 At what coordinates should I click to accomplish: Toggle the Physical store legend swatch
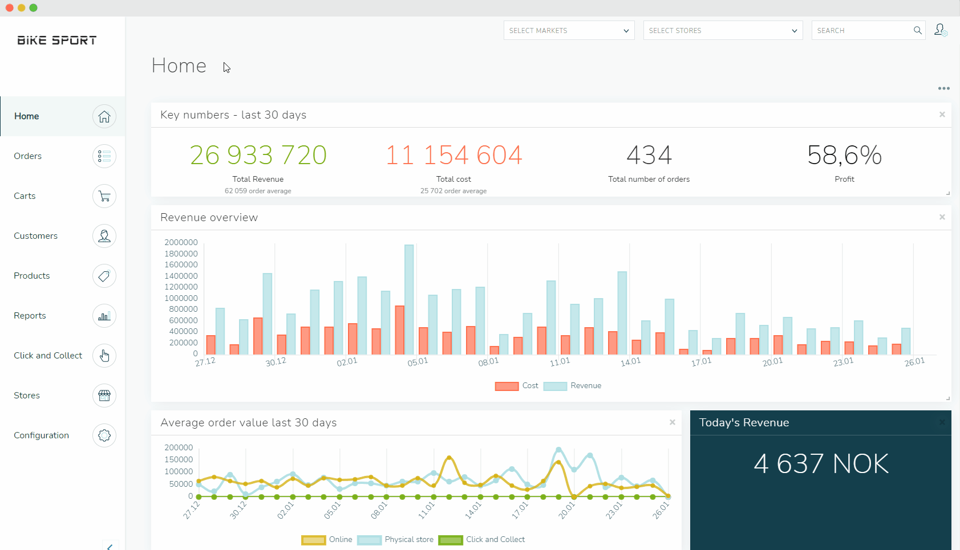tap(369, 540)
